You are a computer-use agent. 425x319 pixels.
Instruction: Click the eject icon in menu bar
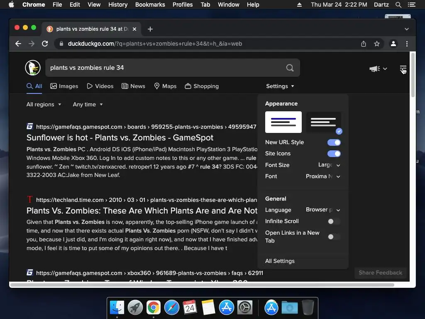299,5
